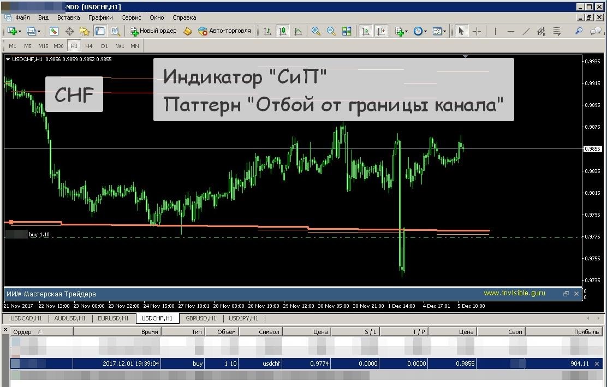Expand the new chart dropdown arrow

coord(19,31)
